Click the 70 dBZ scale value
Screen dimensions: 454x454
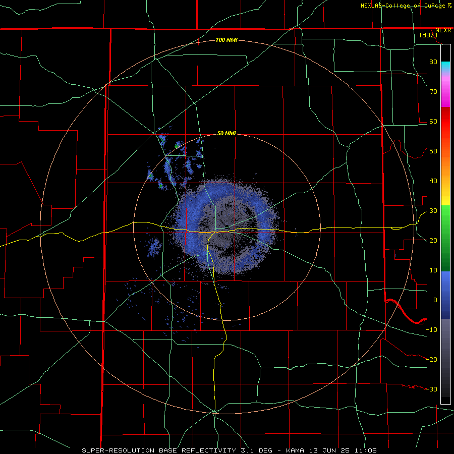tap(433, 92)
